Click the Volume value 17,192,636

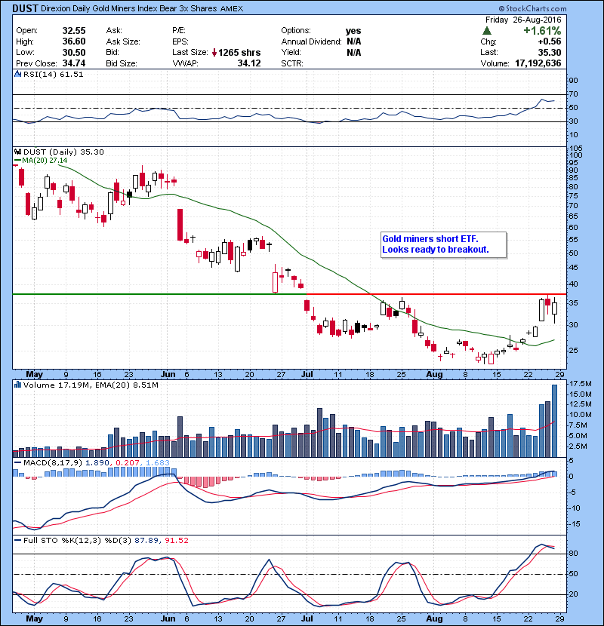click(538, 63)
